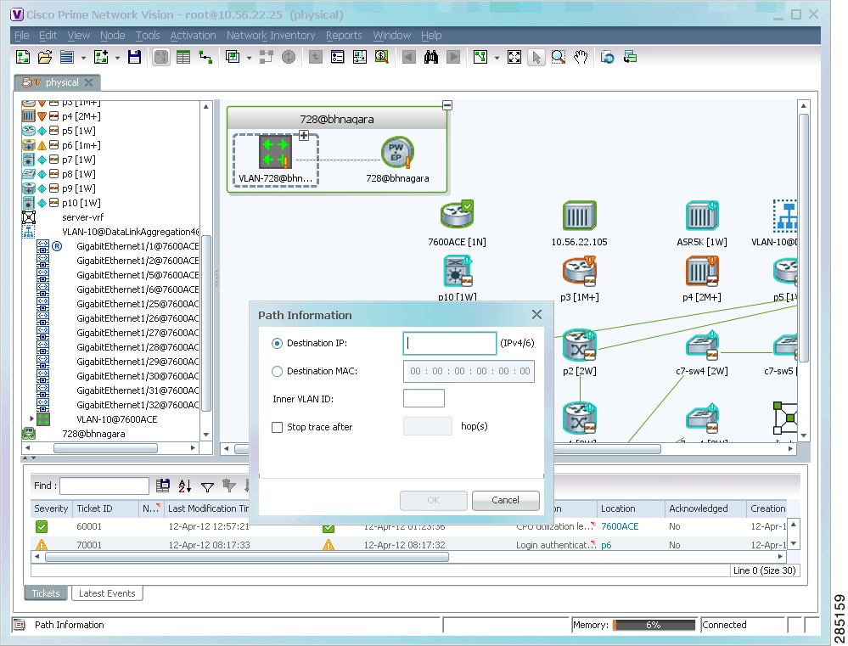
Task: Open the p6 location link
Action: (606, 545)
